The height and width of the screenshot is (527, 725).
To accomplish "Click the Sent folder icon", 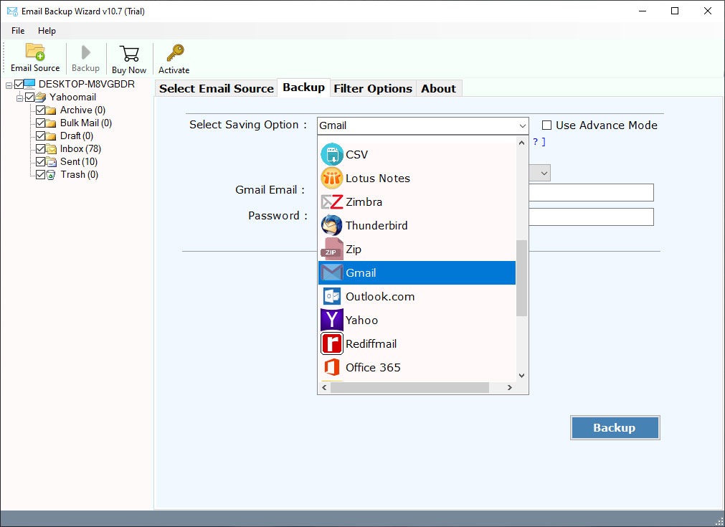I will coord(51,162).
